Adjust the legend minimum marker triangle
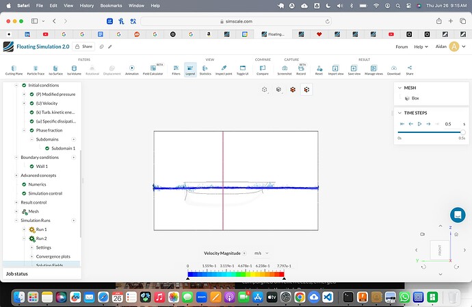This screenshot has height=307, width=472. (188, 279)
